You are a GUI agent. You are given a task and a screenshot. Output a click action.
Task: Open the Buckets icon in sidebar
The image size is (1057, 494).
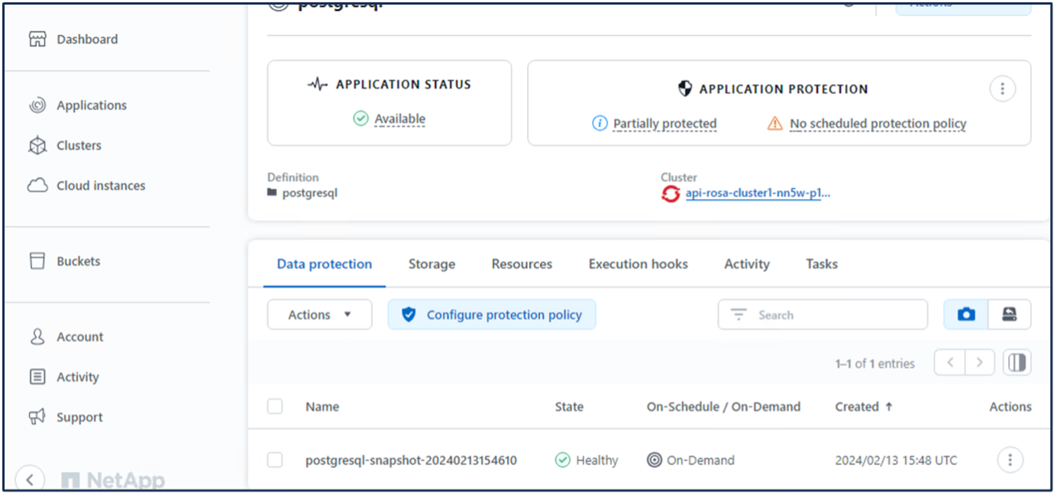[x=37, y=261]
